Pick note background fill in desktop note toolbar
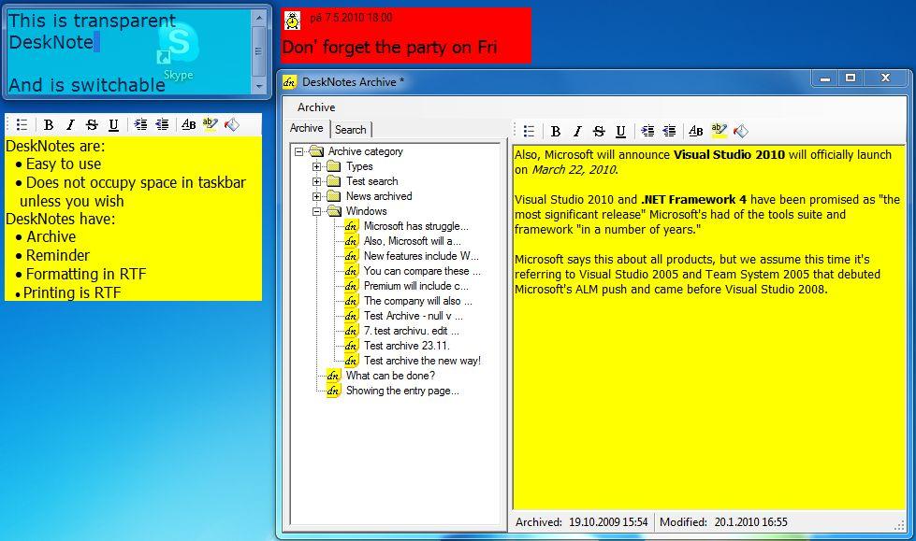This screenshot has height=541, width=916. (x=232, y=124)
